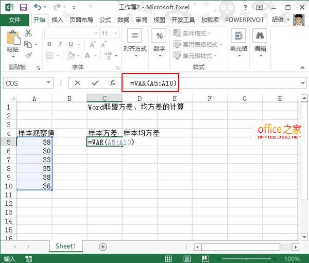The width and height of the screenshot is (309, 263).
Task: Click the phonetic guide wén icon
Action: (108, 56)
